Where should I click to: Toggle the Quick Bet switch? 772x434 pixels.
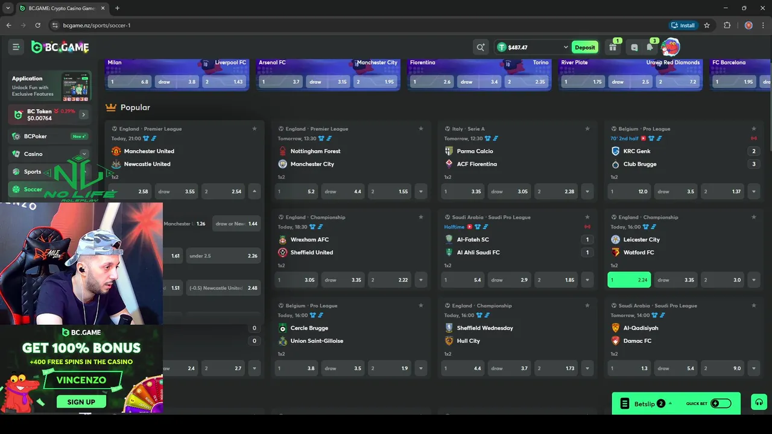(721, 403)
